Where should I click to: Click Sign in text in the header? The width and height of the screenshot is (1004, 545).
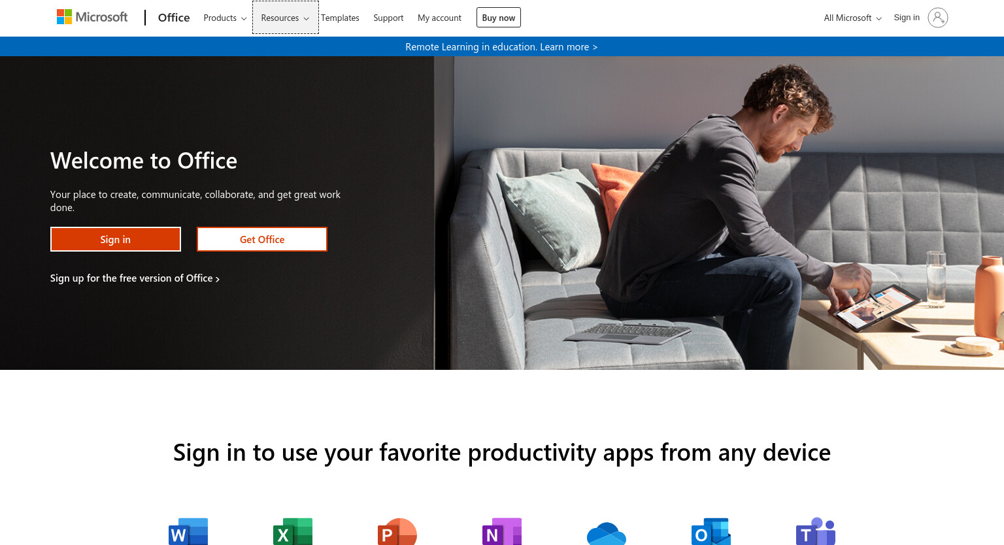pyautogui.click(x=907, y=18)
